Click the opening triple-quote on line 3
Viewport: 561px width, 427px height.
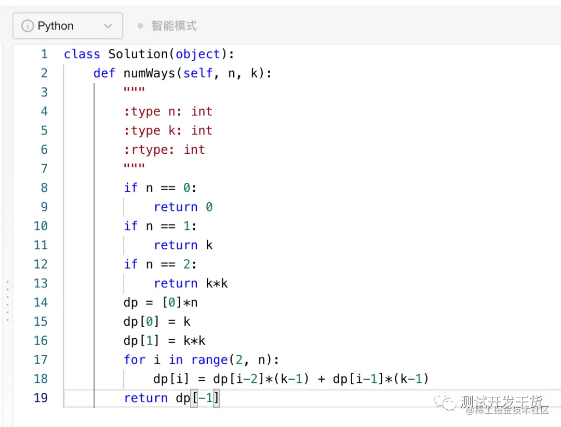click(134, 89)
